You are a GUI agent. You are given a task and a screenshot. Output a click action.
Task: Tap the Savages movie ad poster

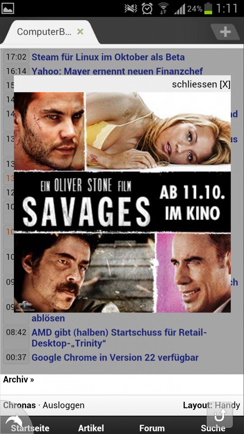point(122,202)
